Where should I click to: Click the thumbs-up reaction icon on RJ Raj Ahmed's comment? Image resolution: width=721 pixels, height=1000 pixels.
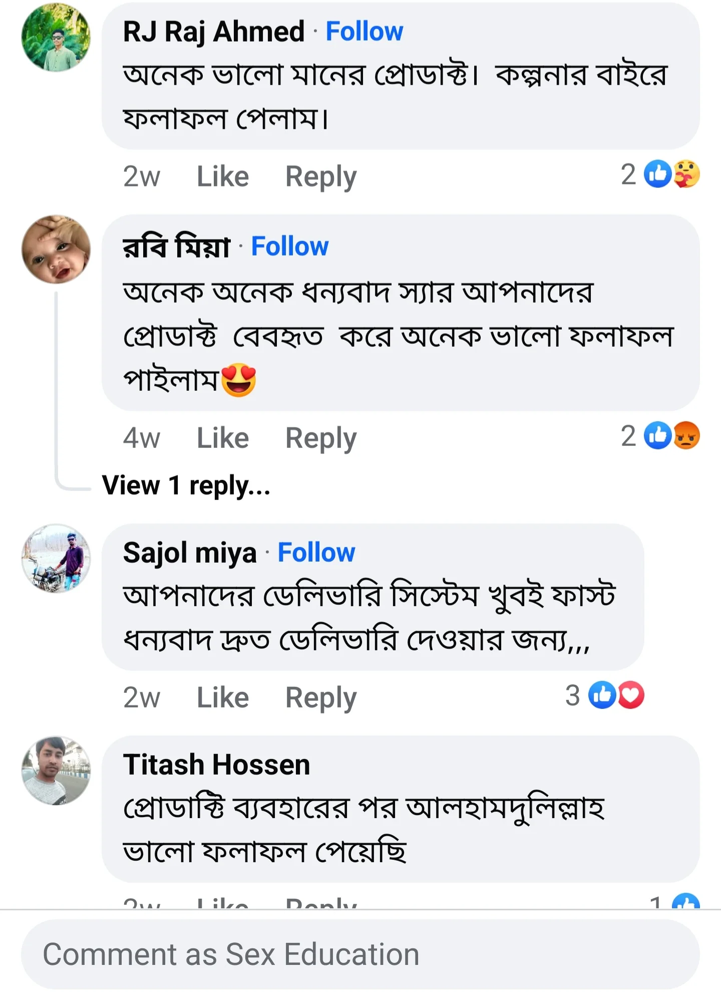657,174
